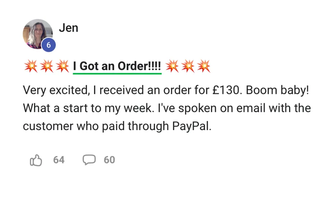
Task: Click the like count 64
Action: [59, 160]
